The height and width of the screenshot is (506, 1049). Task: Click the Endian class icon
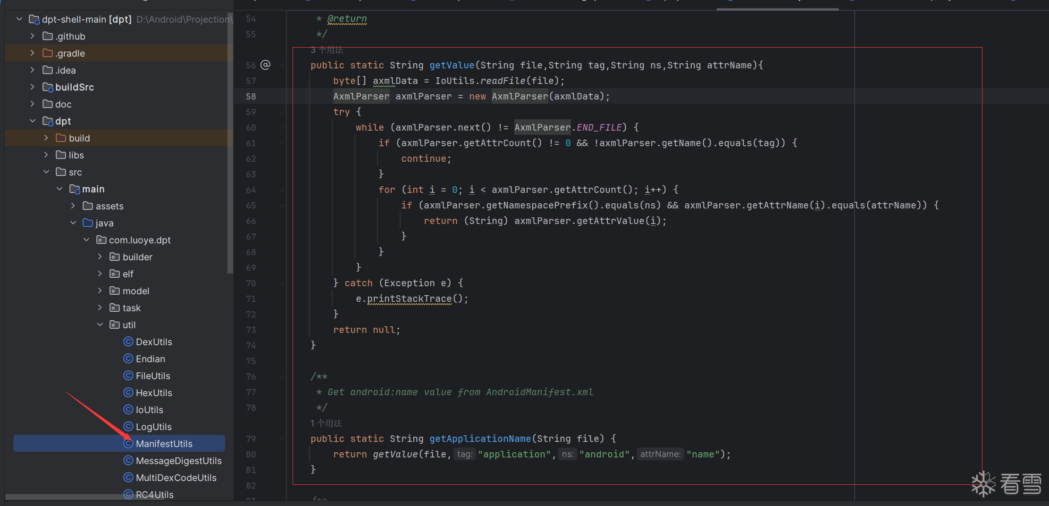tap(128, 358)
